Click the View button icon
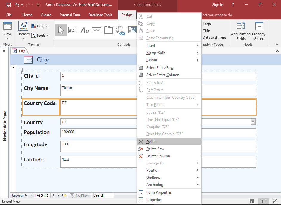The height and width of the screenshot is (205, 281). coord(7,26)
